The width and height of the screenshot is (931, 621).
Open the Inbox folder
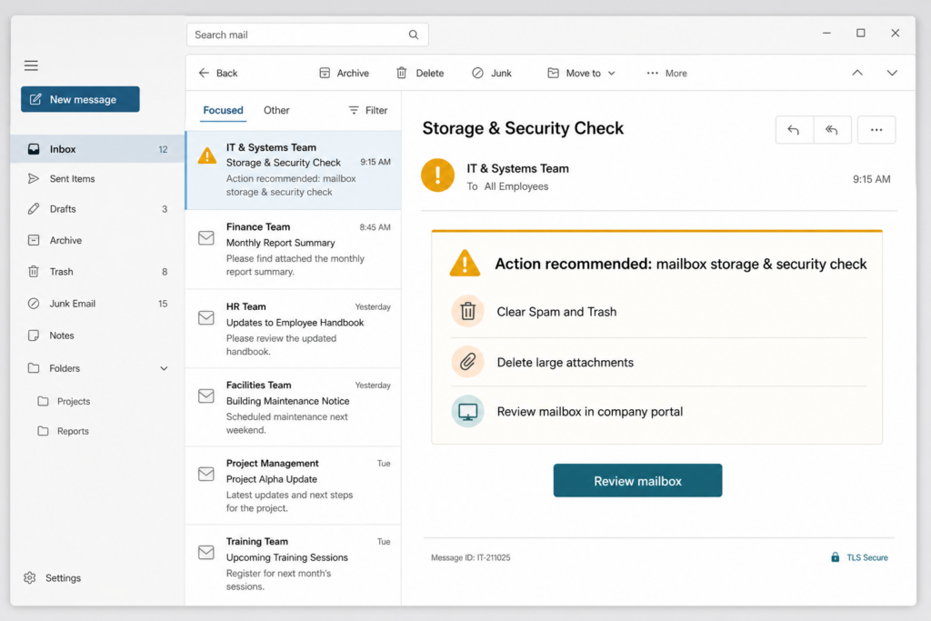coord(98,149)
